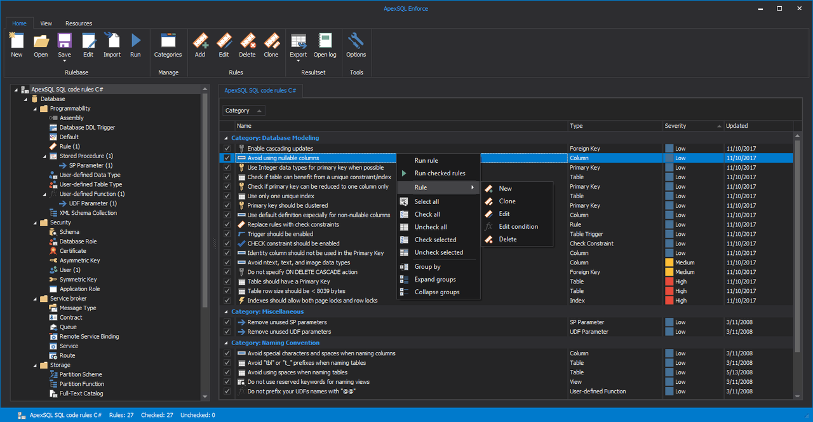
Task: Toggle checkbox for Trigger should be enabled
Action: [x=227, y=235]
